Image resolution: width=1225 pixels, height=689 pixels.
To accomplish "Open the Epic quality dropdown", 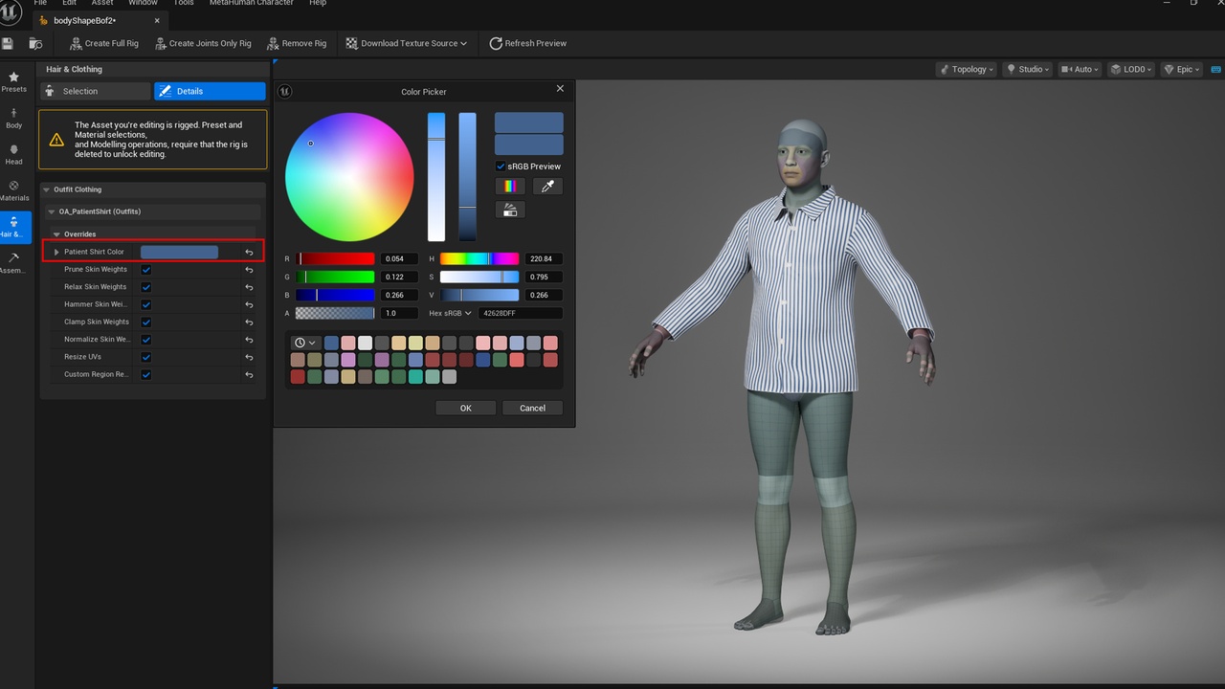I will (x=1182, y=69).
